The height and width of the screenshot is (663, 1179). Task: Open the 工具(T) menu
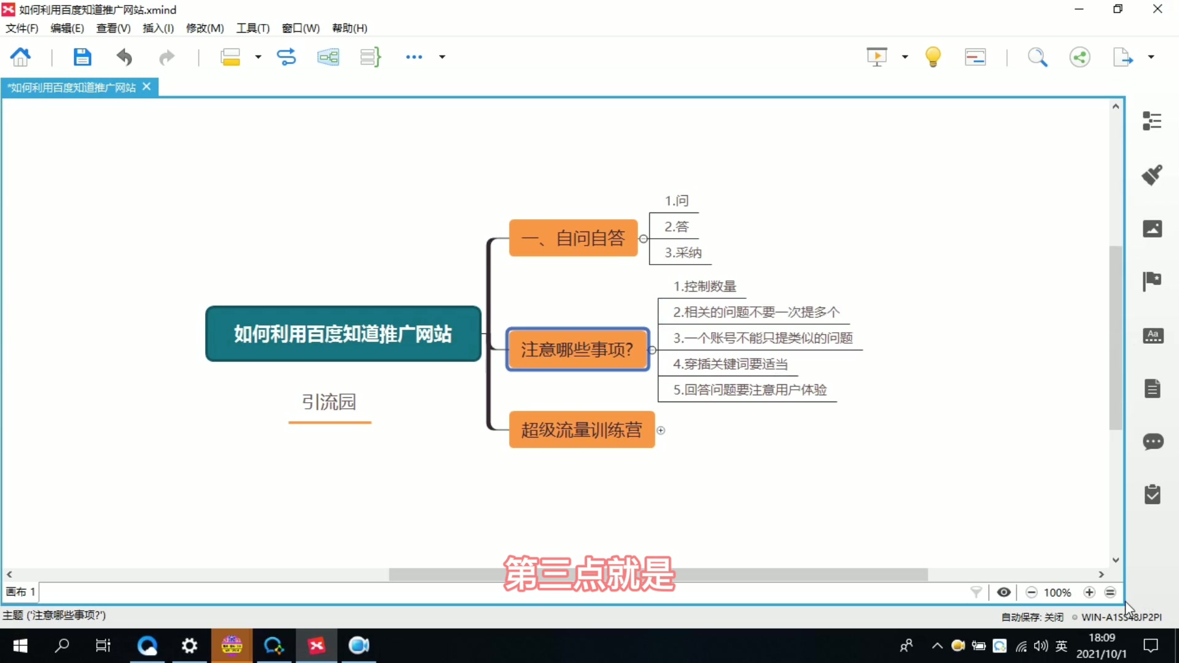point(253,28)
